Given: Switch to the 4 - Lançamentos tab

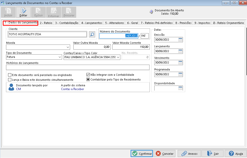Looking at the screenshot, I should click(92, 23).
